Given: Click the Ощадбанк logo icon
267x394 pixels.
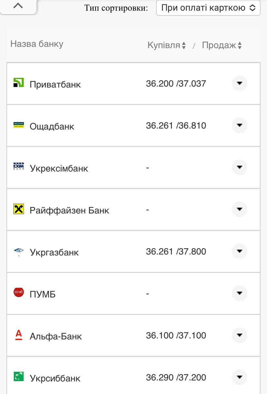Looking at the screenshot, I should coord(19,125).
